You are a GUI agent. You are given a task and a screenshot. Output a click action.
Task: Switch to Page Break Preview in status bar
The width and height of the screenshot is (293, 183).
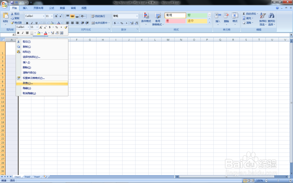coord(253,181)
